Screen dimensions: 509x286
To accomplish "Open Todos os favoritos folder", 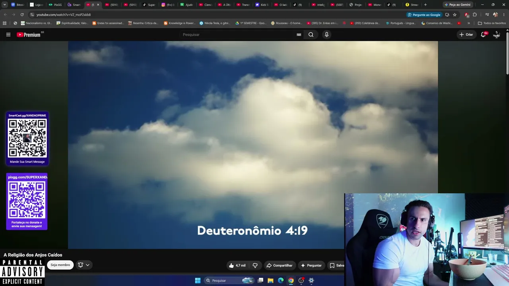I will 492,23.
